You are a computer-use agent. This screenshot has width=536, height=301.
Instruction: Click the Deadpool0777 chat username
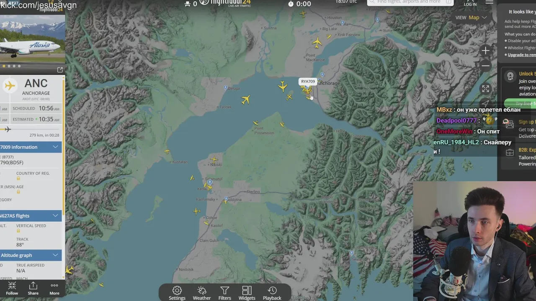(x=456, y=120)
